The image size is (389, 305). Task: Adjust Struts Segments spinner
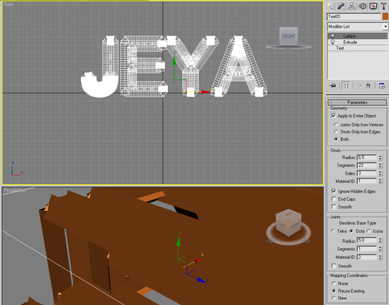pyautogui.click(x=380, y=165)
